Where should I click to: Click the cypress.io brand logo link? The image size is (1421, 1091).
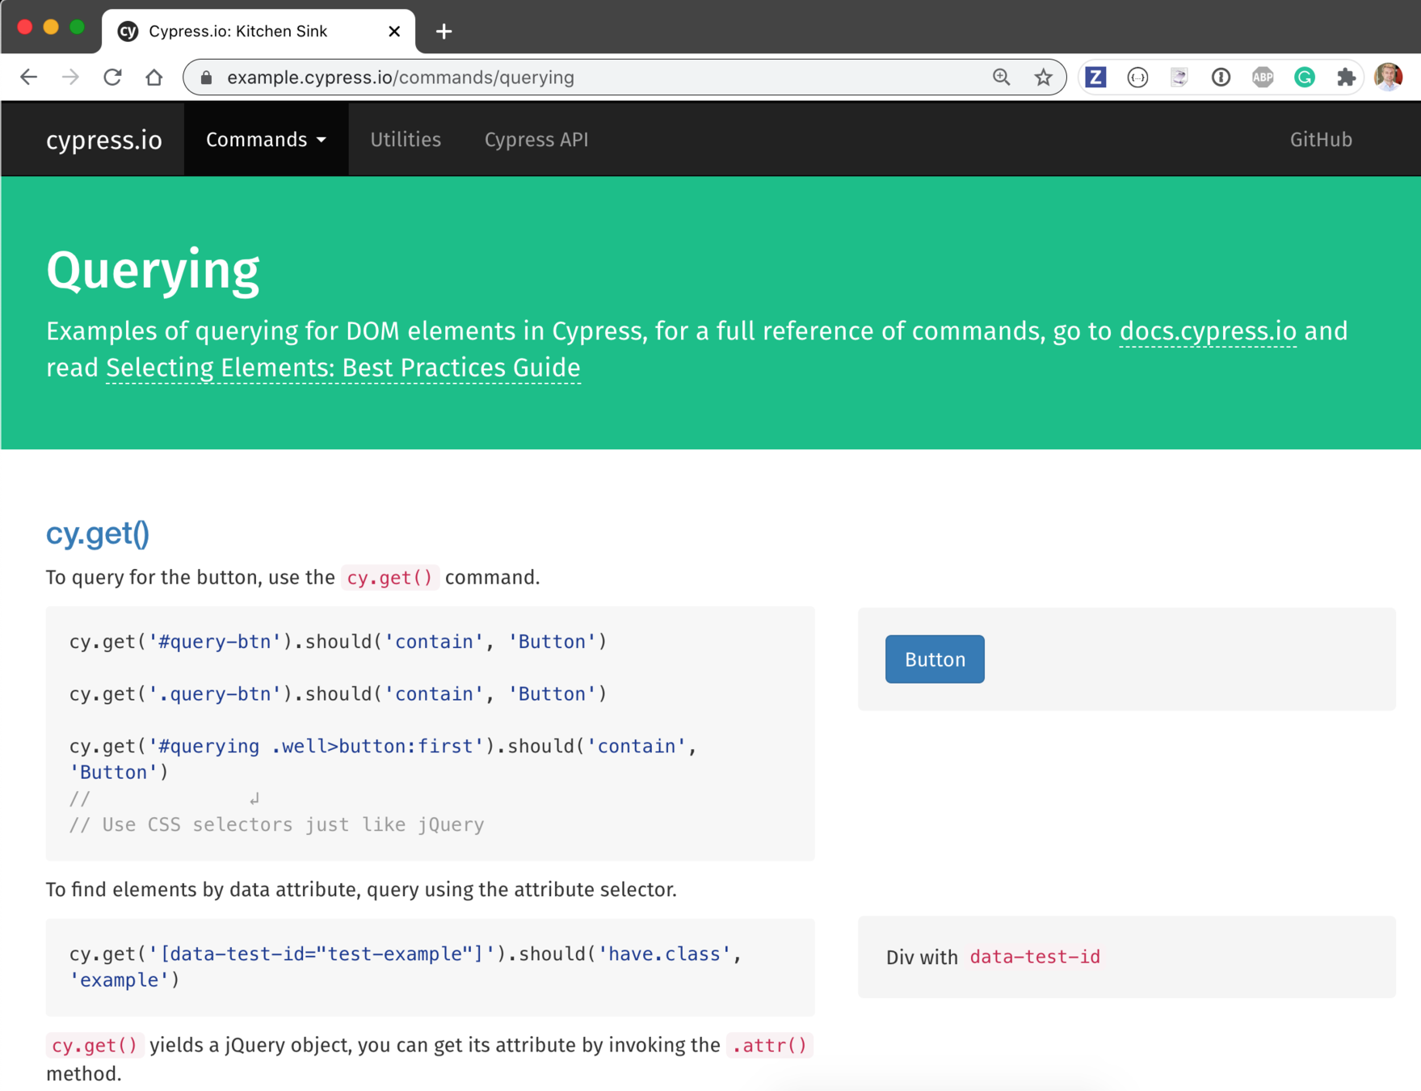pos(104,140)
